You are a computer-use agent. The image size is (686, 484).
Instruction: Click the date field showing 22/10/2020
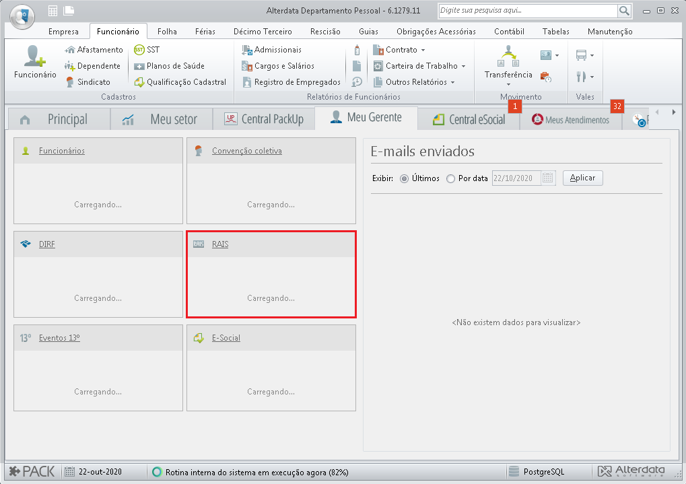tap(516, 178)
